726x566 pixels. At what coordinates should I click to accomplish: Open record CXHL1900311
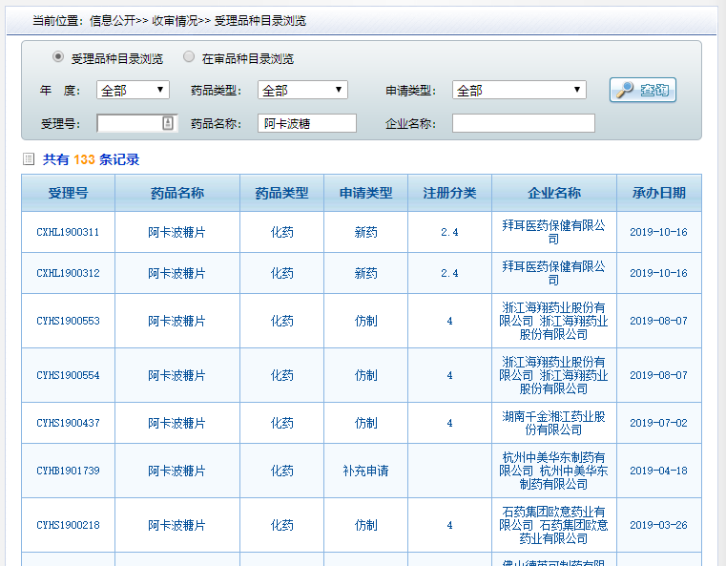[x=68, y=232]
